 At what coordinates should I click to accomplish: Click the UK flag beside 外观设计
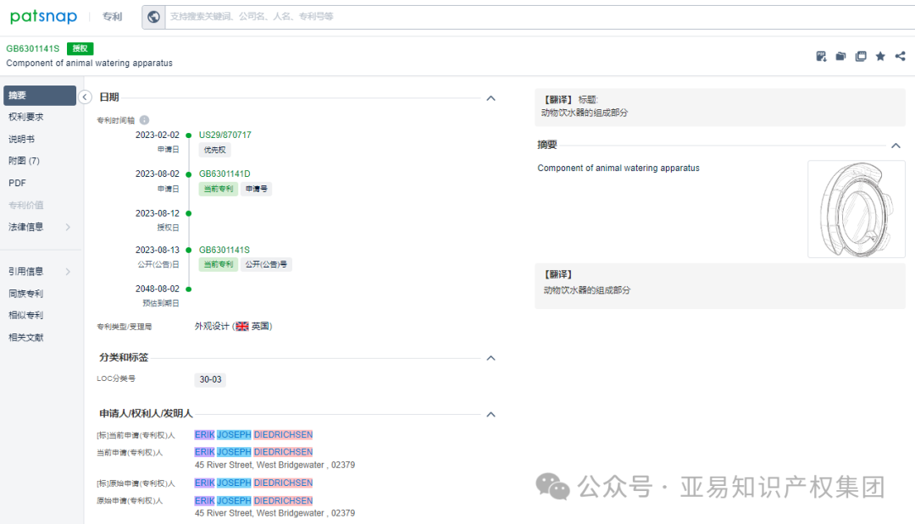point(241,325)
